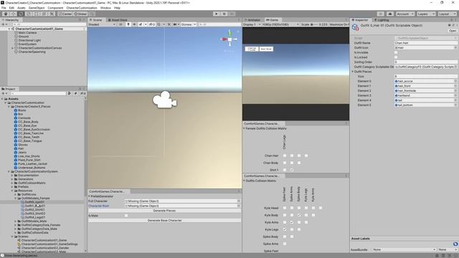Click the scene orientation gizmo
Viewport: 459px width, 258px height.
click(229, 39)
